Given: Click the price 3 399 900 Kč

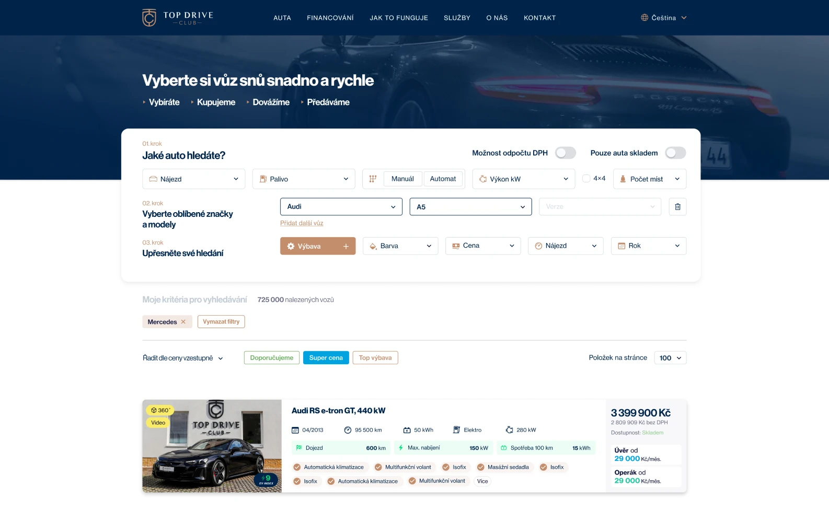Looking at the screenshot, I should click(641, 413).
